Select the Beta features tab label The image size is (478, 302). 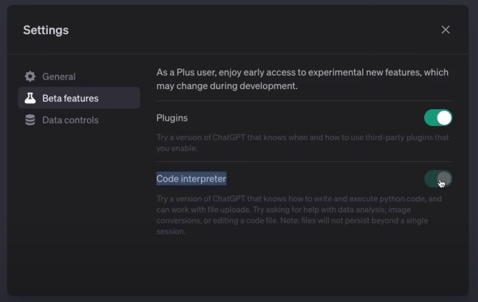[x=70, y=98]
